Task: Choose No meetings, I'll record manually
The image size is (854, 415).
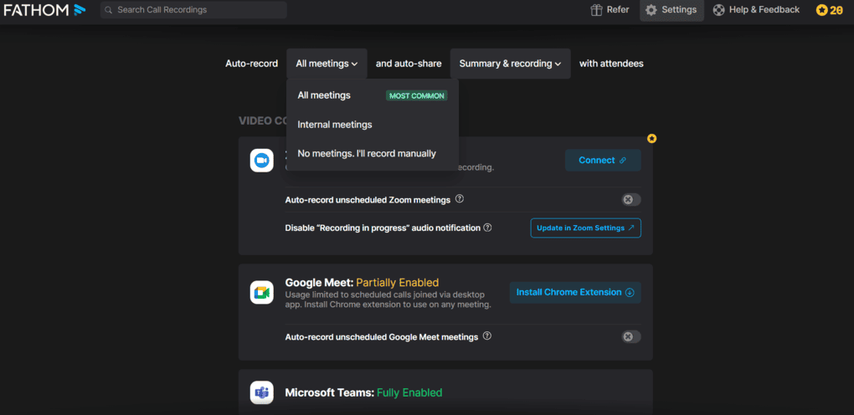Action: (x=367, y=154)
